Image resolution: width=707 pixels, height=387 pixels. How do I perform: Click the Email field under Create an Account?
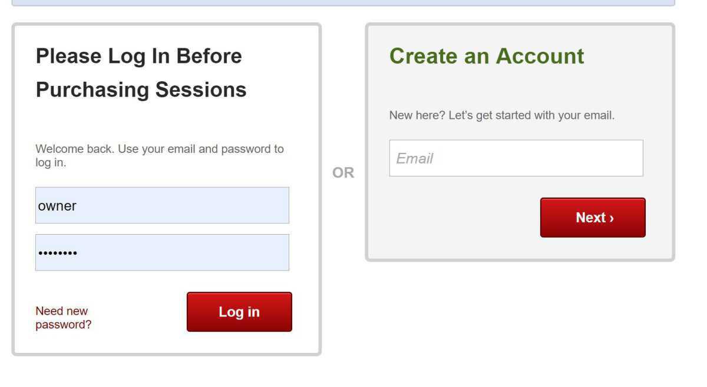[x=516, y=158]
